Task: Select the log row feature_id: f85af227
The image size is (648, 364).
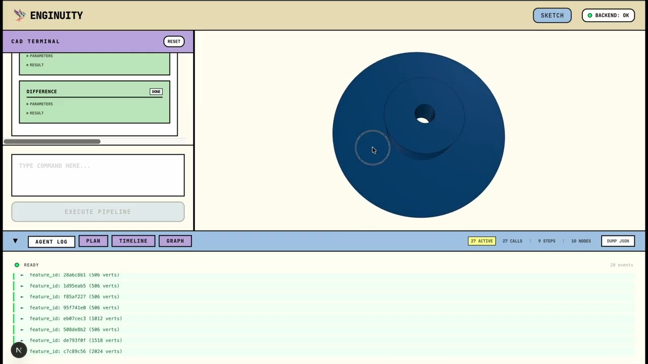Action: pyautogui.click(x=324, y=297)
